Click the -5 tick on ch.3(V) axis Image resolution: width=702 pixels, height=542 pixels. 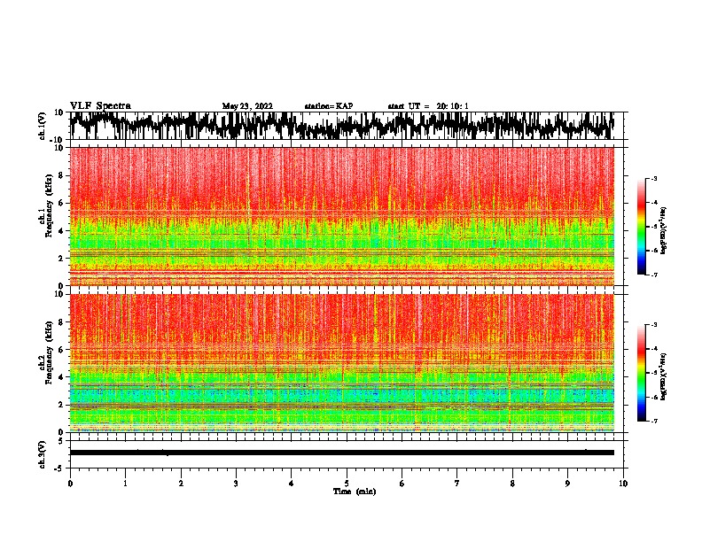[59, 468]
